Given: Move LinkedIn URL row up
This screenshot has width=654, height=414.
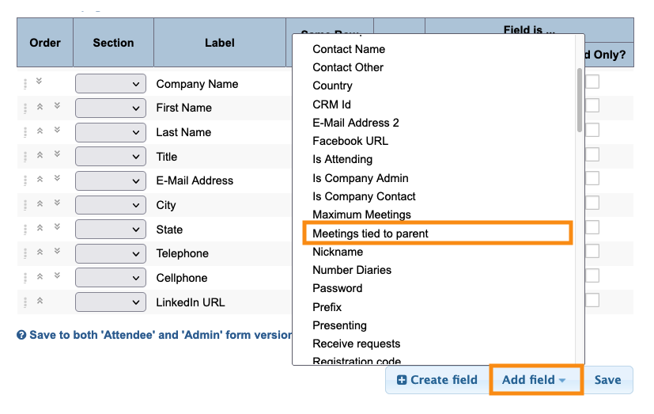Looking at the screenshot, I should coord(40,301).
